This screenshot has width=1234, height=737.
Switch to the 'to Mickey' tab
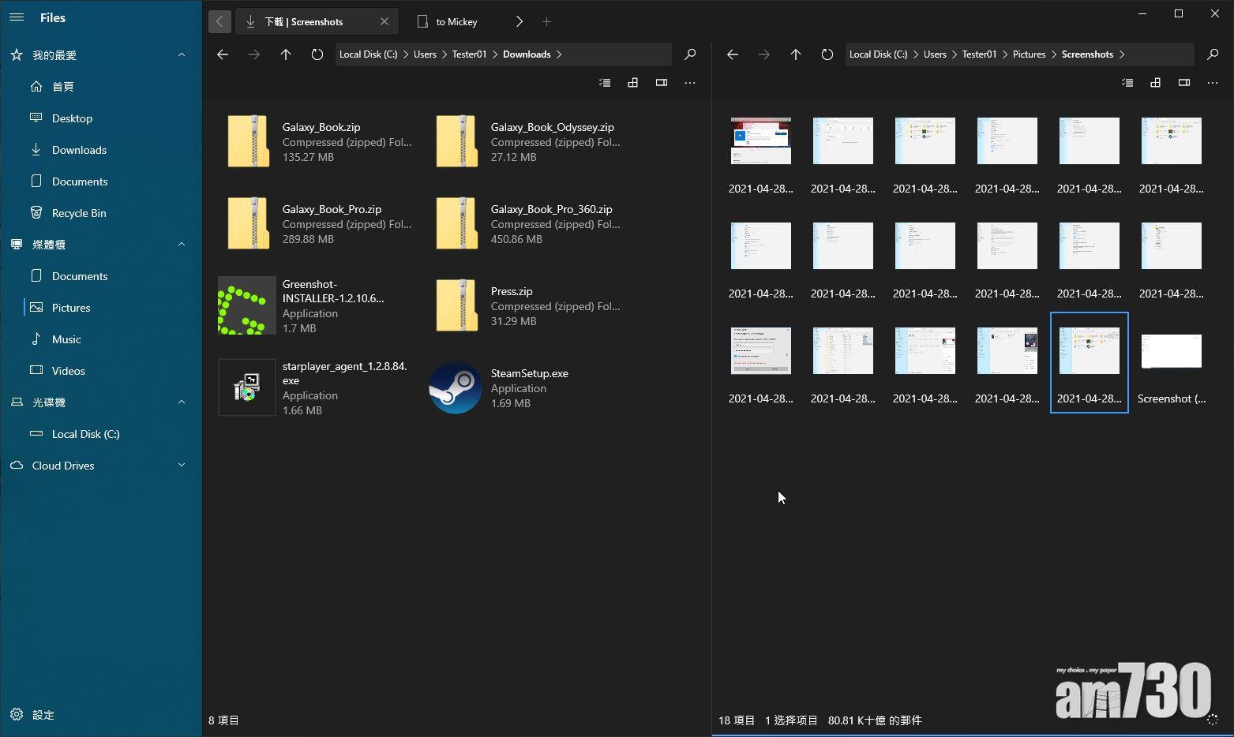coord(457,22)
